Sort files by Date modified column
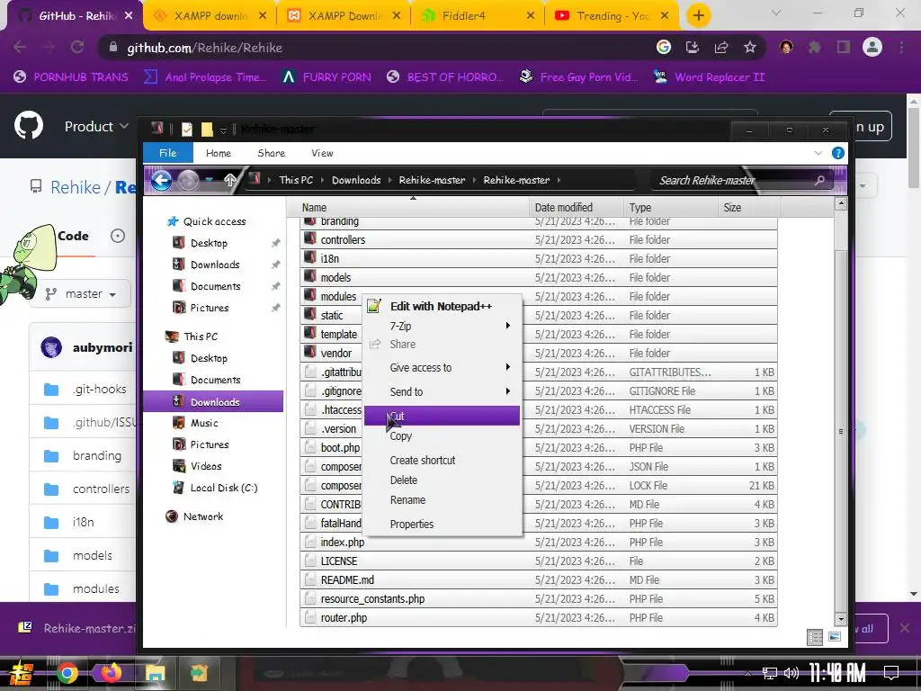The image size is (921, 691). click(x=576, y=208)
